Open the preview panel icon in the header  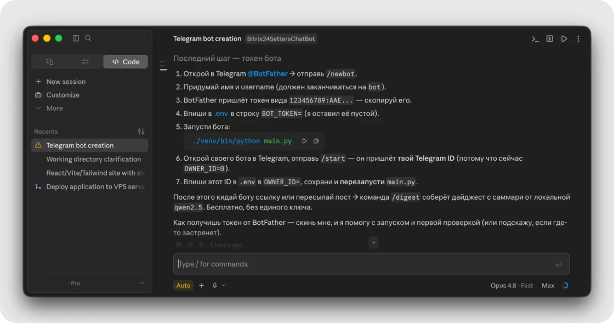[x=550, y=38]
